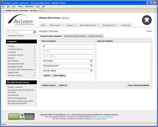This screenshot has width=158, height=127.
Task: Click the ArcLearn logo
Action: point(21,20)
